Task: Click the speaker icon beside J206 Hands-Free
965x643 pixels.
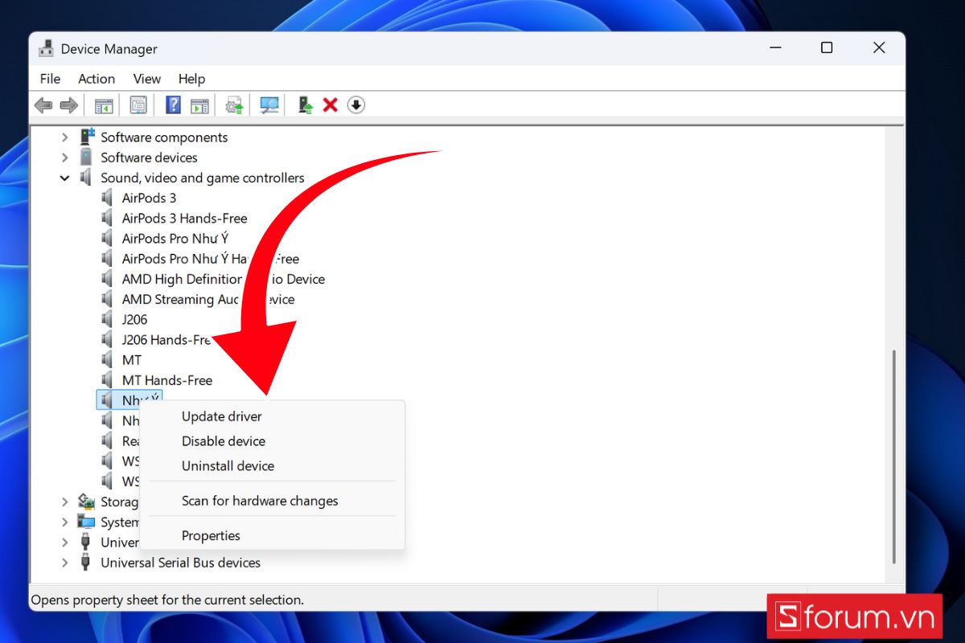Action: (x=108, y=340)
